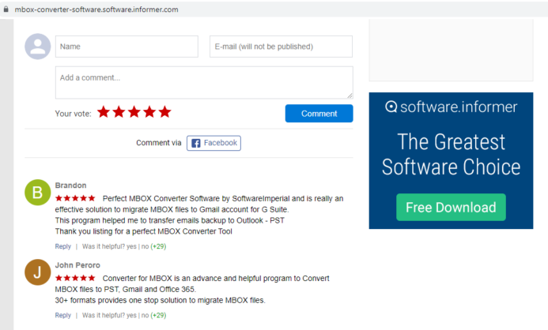Viewport: 548px width, 330px height.
Task: Click the "Comment via" label
Action: tap(159, 143)
